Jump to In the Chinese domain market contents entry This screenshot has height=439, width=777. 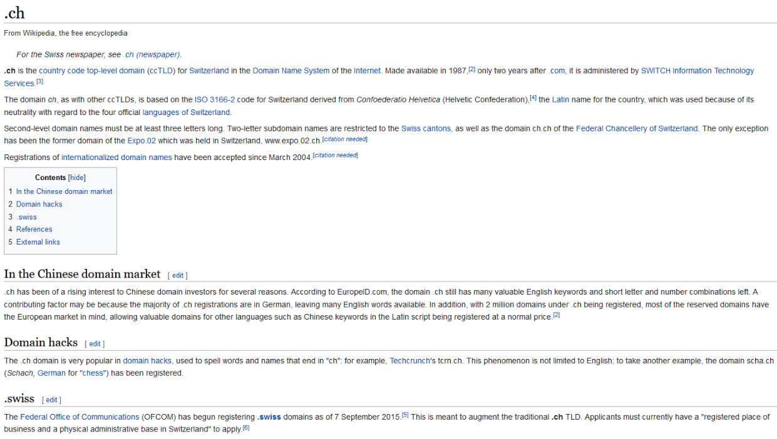pyautogui.click(x=60, y=191)
